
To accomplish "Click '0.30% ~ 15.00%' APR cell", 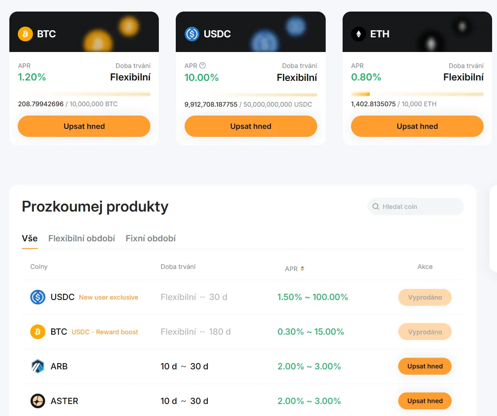I will pos(311,332).
